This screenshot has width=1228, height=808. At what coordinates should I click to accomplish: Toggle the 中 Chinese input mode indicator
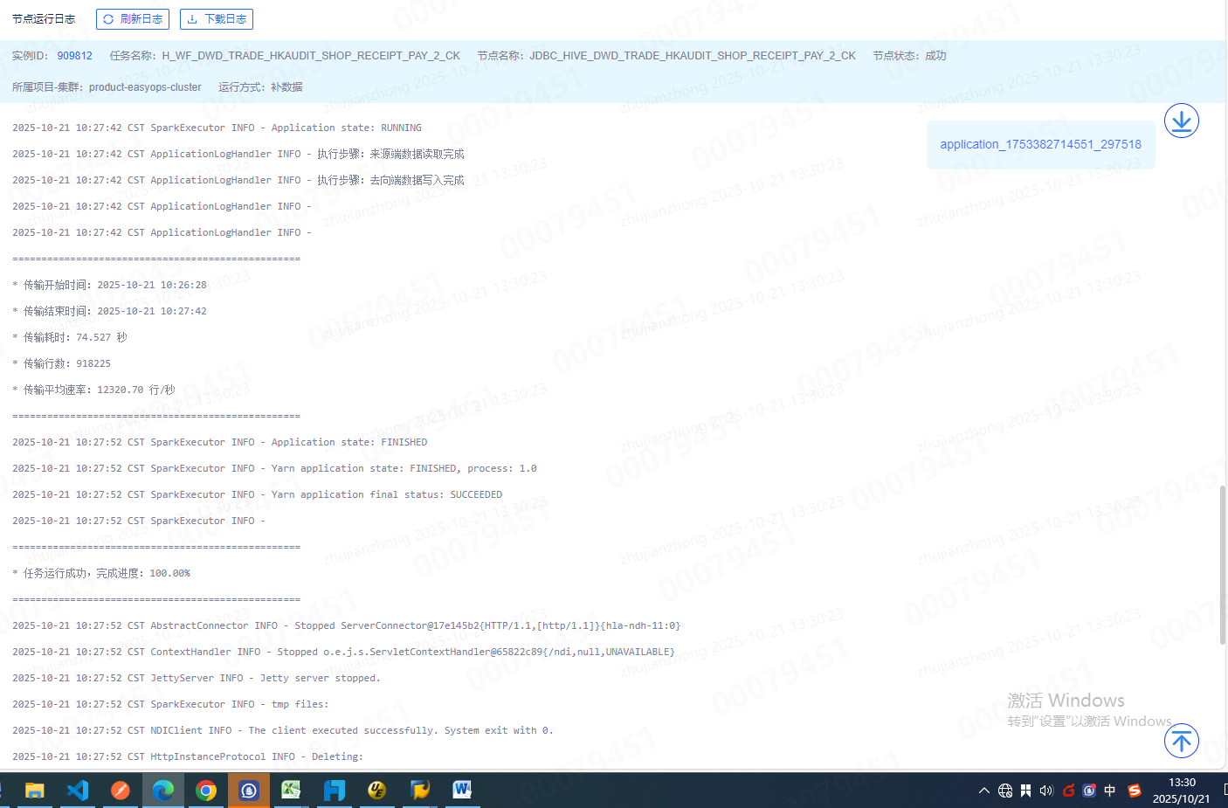(1110, 791)
